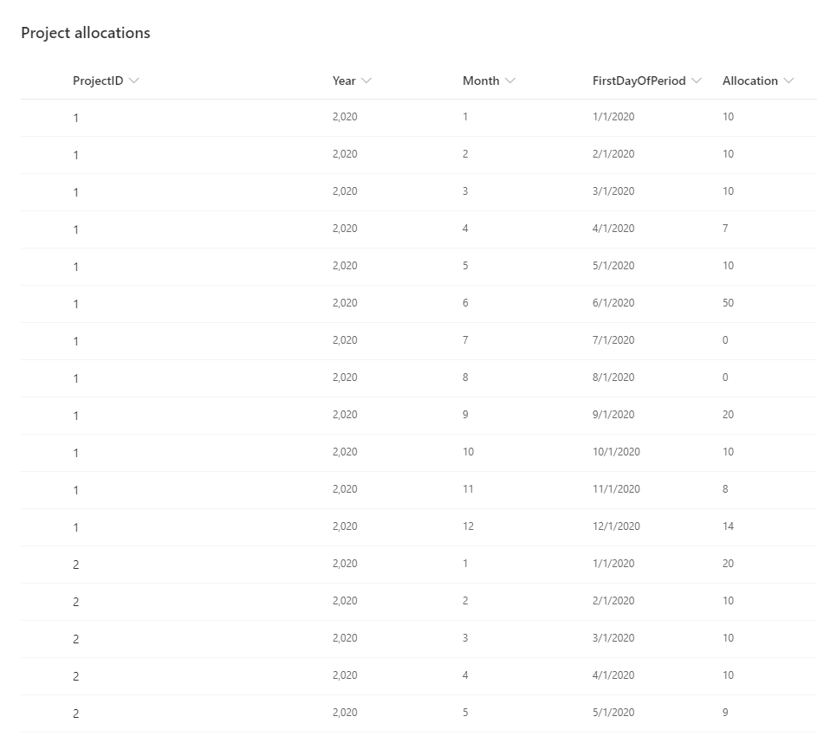
Task: Open the ProjectID column chevron dropdown
Action: tap(133, 81)
